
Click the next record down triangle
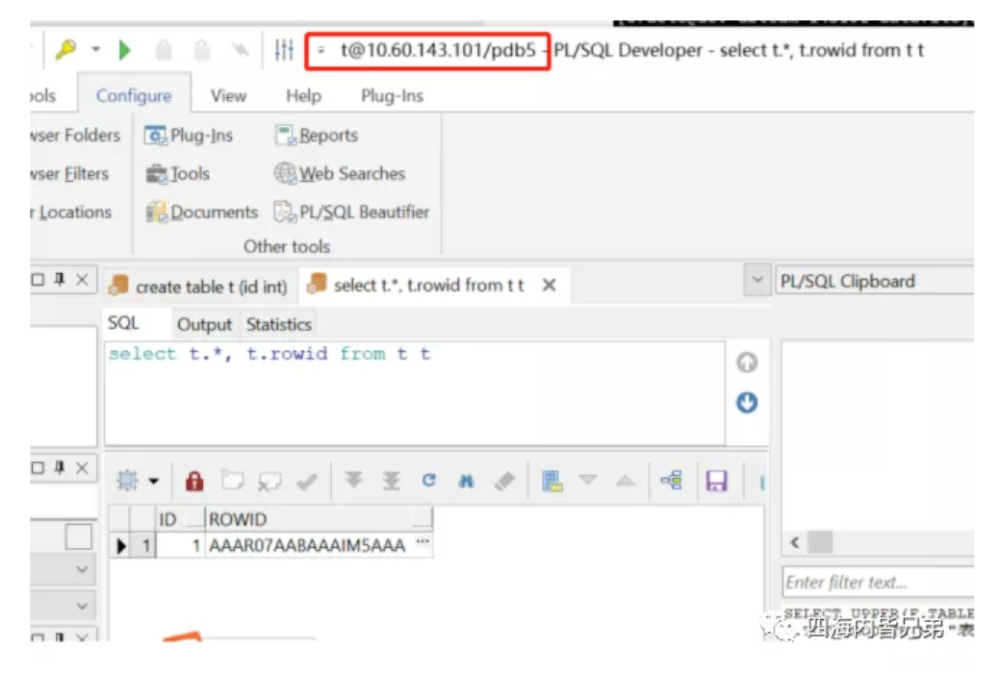point(588,479)
